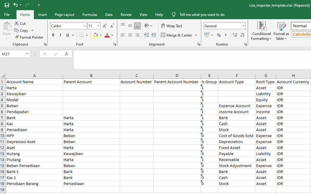311x194 pixels.
Task: Open the font name Calibri dropdown
Action: [85, 26]
